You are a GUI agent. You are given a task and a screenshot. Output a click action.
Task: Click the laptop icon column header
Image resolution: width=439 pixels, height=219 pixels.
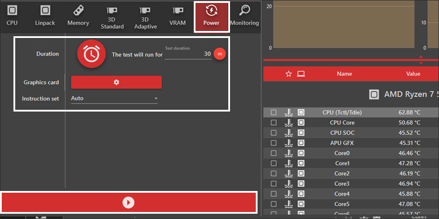point(301,74)
